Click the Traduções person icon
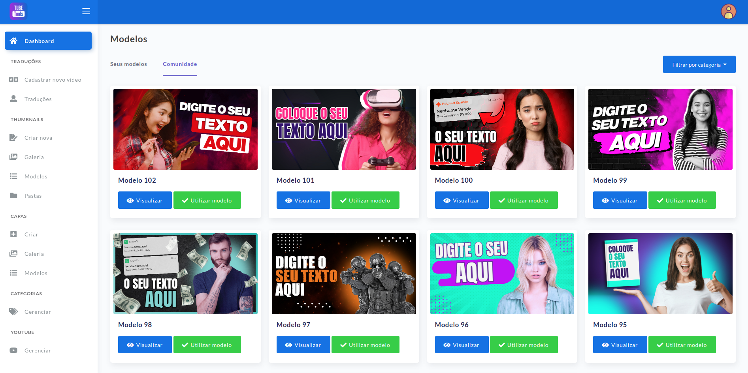The height and width of the screenshot is (373, 748). click(x=13, y=99)
